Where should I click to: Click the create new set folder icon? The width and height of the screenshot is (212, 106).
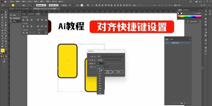click(x=182, y=103)
